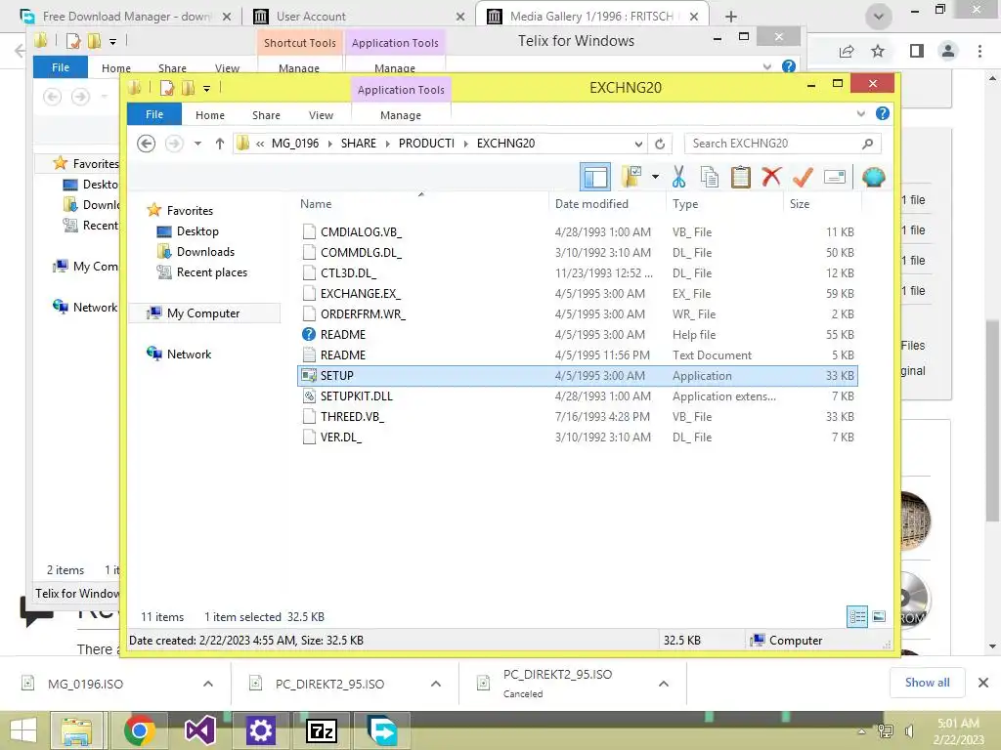This screenshot has width=1001, height=750.
Task: Close the Chrome downloads bar
Action: [x=983, y=683]
